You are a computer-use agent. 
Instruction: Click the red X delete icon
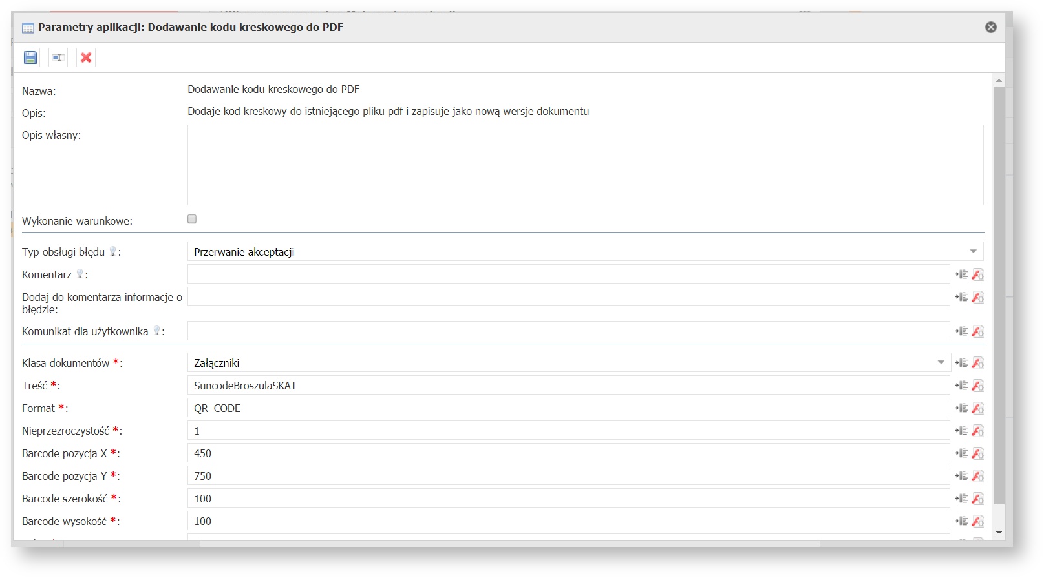pos(86,57)
